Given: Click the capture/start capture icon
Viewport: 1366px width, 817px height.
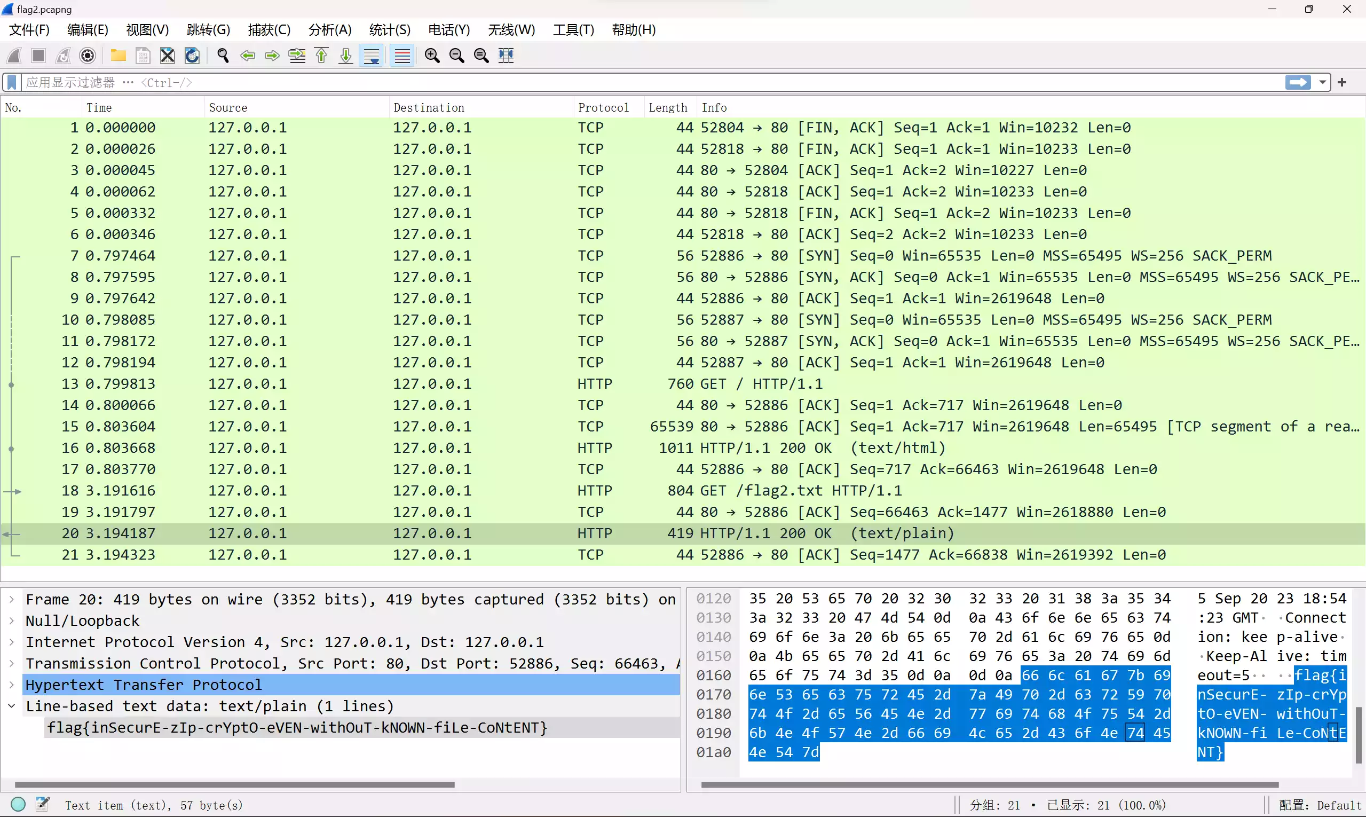Looking at the screenshot, I should (13, 56).
